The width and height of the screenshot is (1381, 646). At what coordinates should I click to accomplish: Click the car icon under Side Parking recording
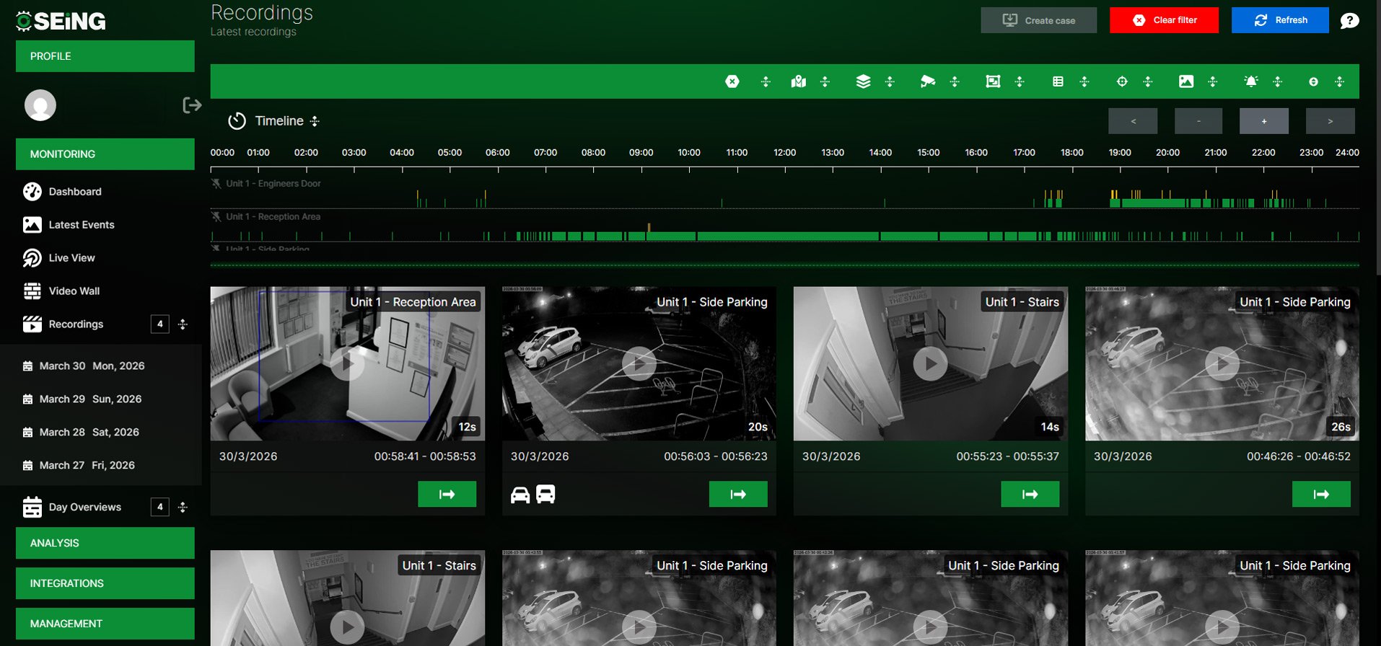(520, 495)
